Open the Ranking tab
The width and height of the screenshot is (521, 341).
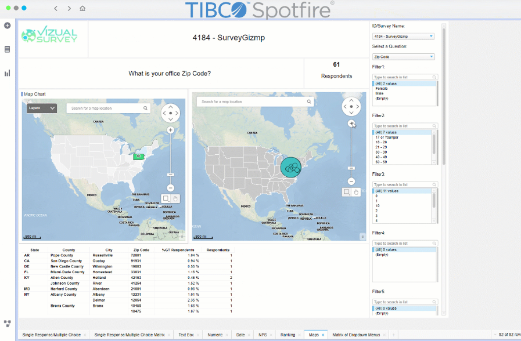click(288, 335)
